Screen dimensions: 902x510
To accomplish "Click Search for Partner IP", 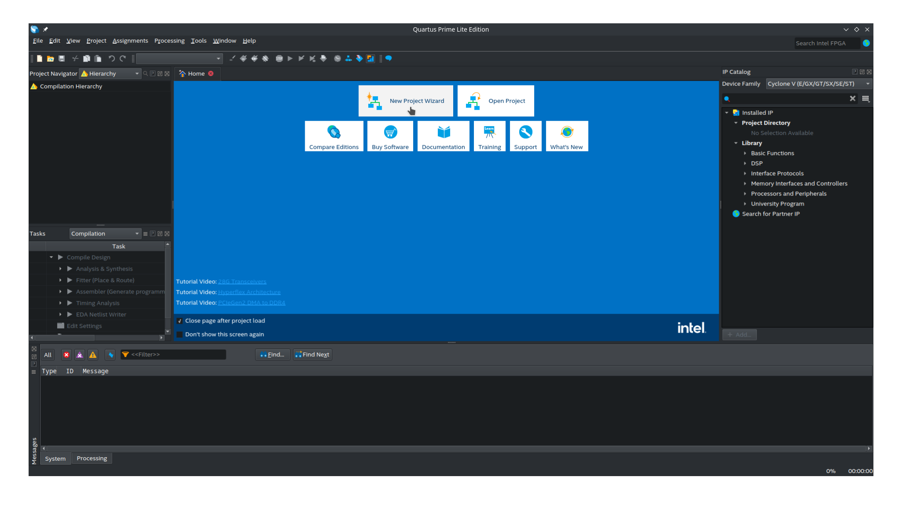I will pyautogui.click(x=771, y=214).
